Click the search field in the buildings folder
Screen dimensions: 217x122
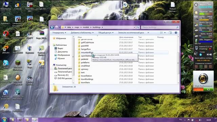[160, 27]
